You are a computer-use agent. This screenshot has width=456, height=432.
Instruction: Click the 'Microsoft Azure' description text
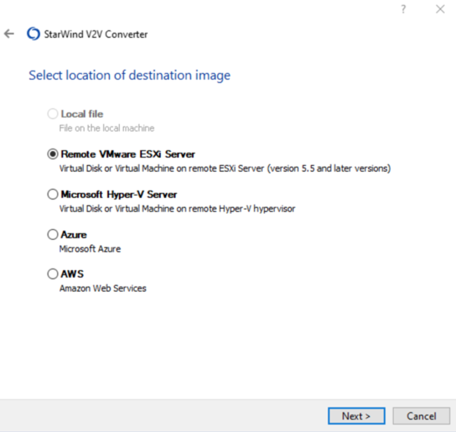90,249
